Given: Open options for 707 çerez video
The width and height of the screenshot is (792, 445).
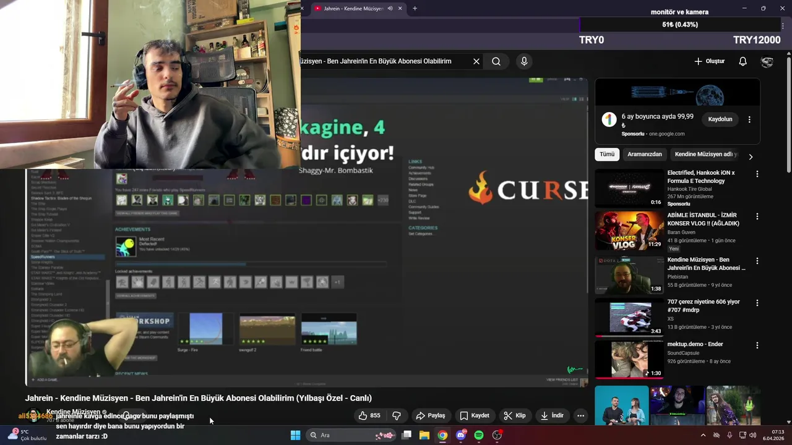Looking at the screenshot, I should pos(757,303).
